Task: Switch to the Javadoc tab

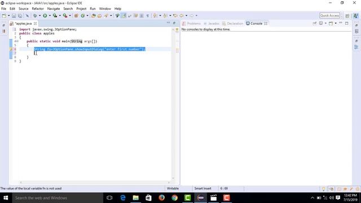Action: pos(212,24)
